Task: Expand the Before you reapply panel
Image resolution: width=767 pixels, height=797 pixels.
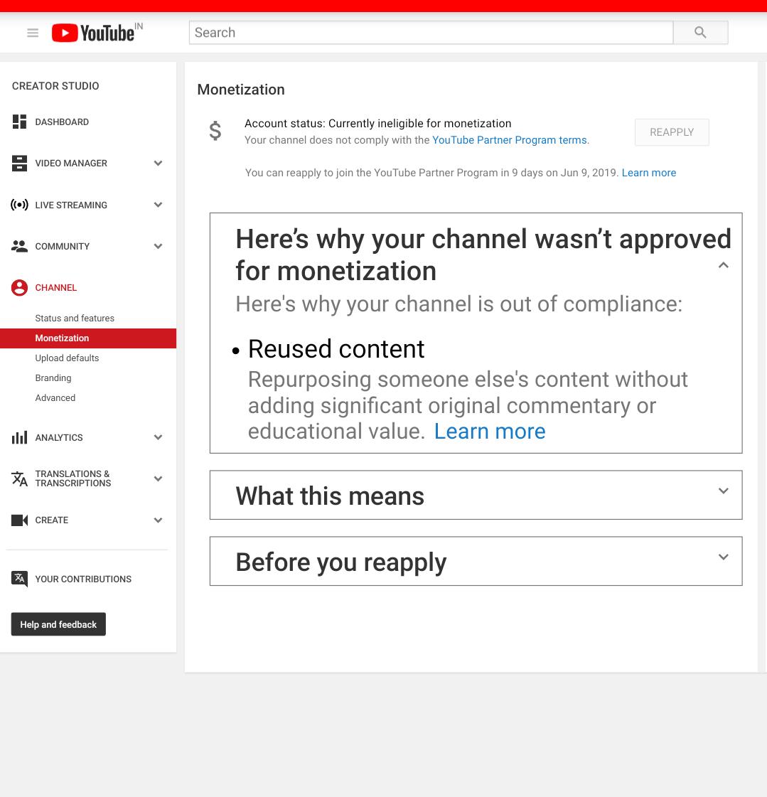Action: 724,557
